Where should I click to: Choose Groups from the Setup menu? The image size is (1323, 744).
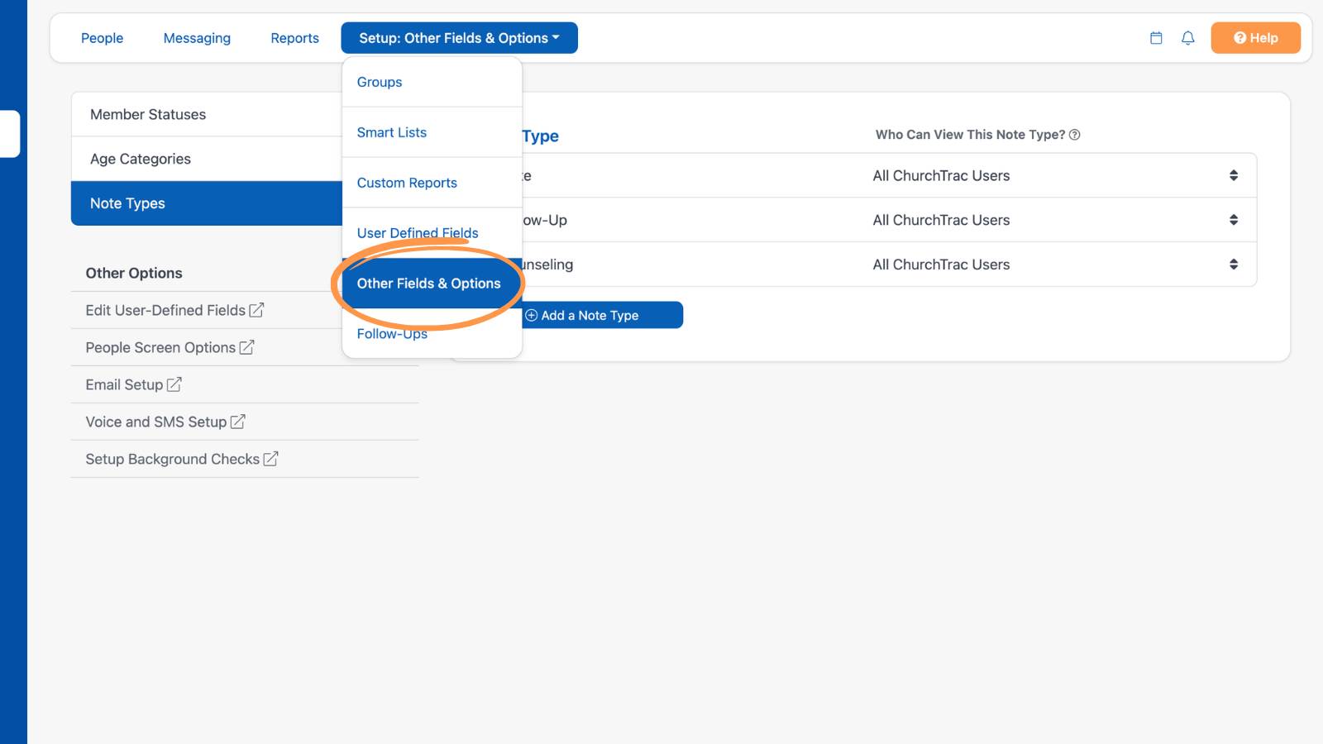click(x=432, y=82)
